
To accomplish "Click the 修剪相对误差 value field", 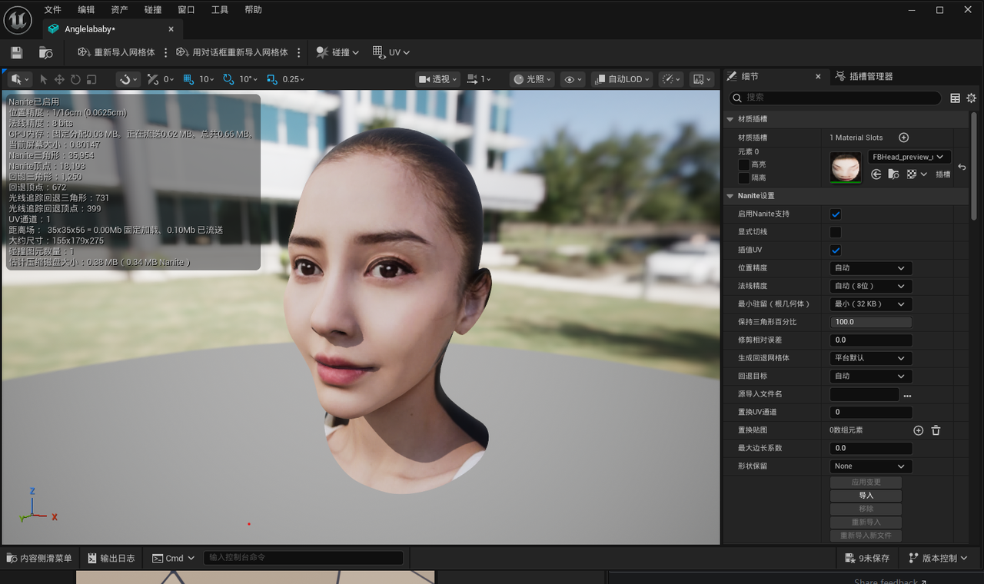I will tap(871, 340).
